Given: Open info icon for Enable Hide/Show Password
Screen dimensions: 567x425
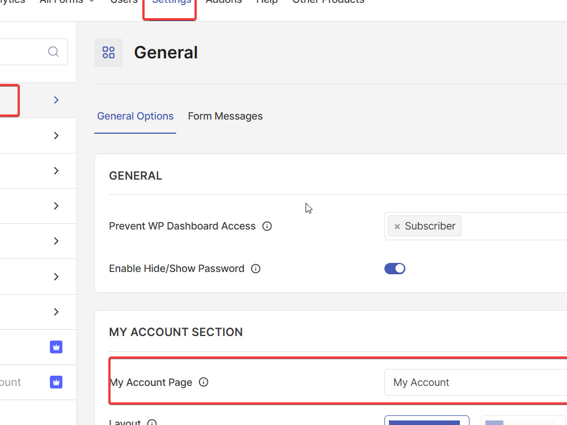Looking at the screenshot, I should point(256,269).
